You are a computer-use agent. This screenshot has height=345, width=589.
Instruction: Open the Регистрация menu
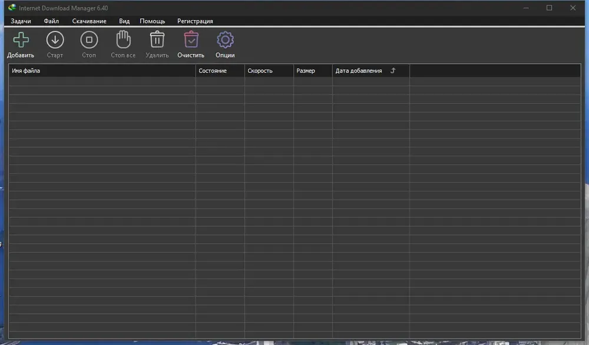(195, 21)
